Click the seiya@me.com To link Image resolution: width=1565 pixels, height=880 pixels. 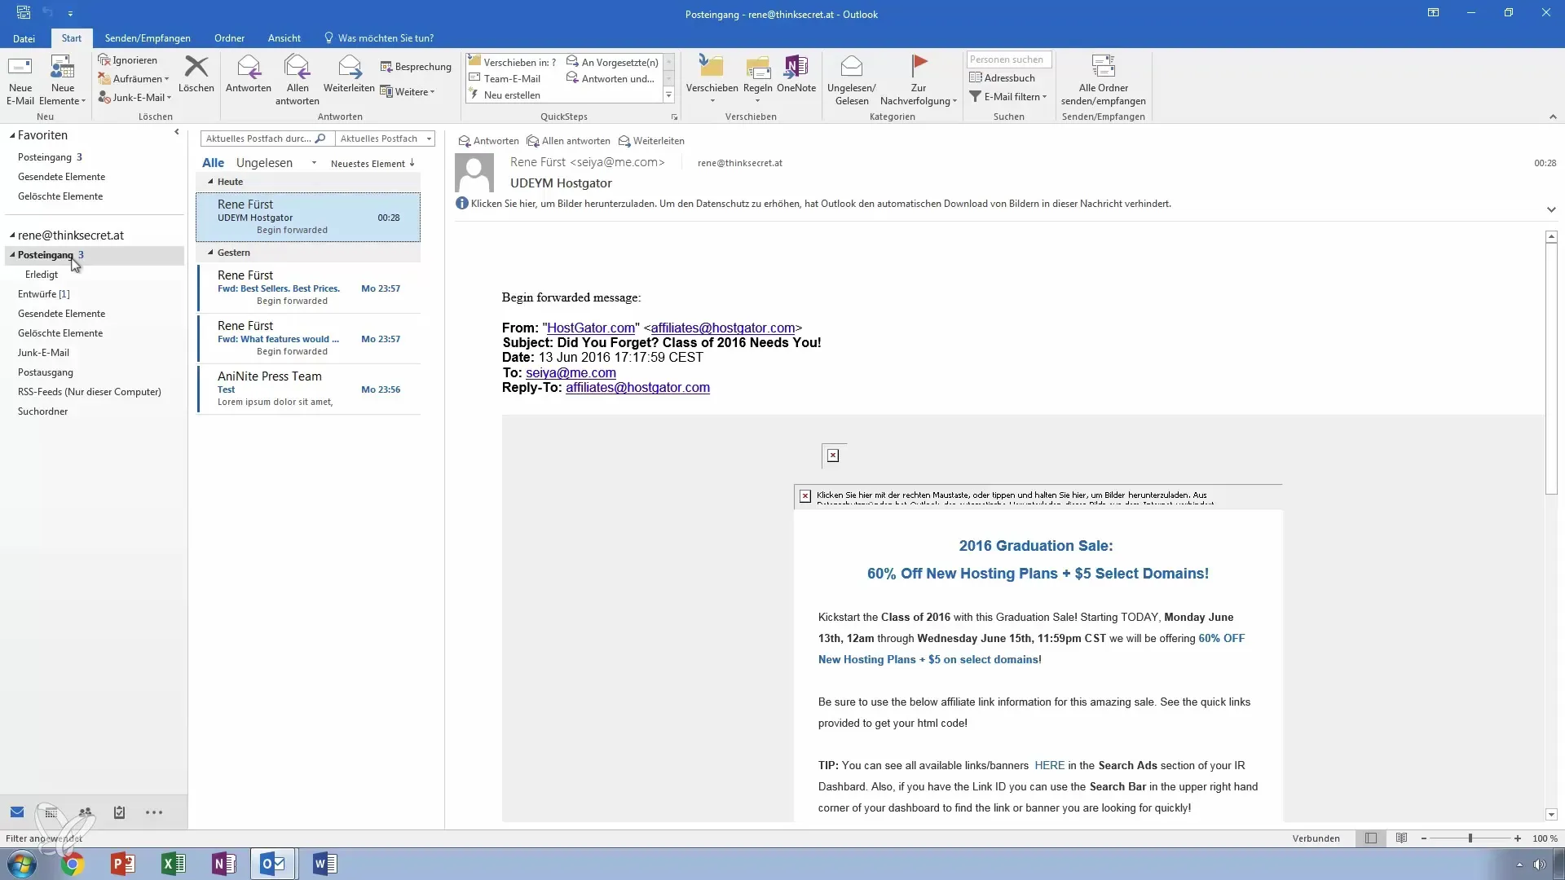click(x=571, y=373)
